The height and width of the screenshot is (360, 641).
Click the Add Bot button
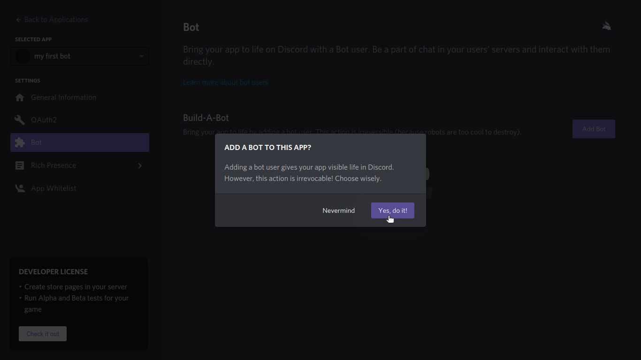coord(594,129)
